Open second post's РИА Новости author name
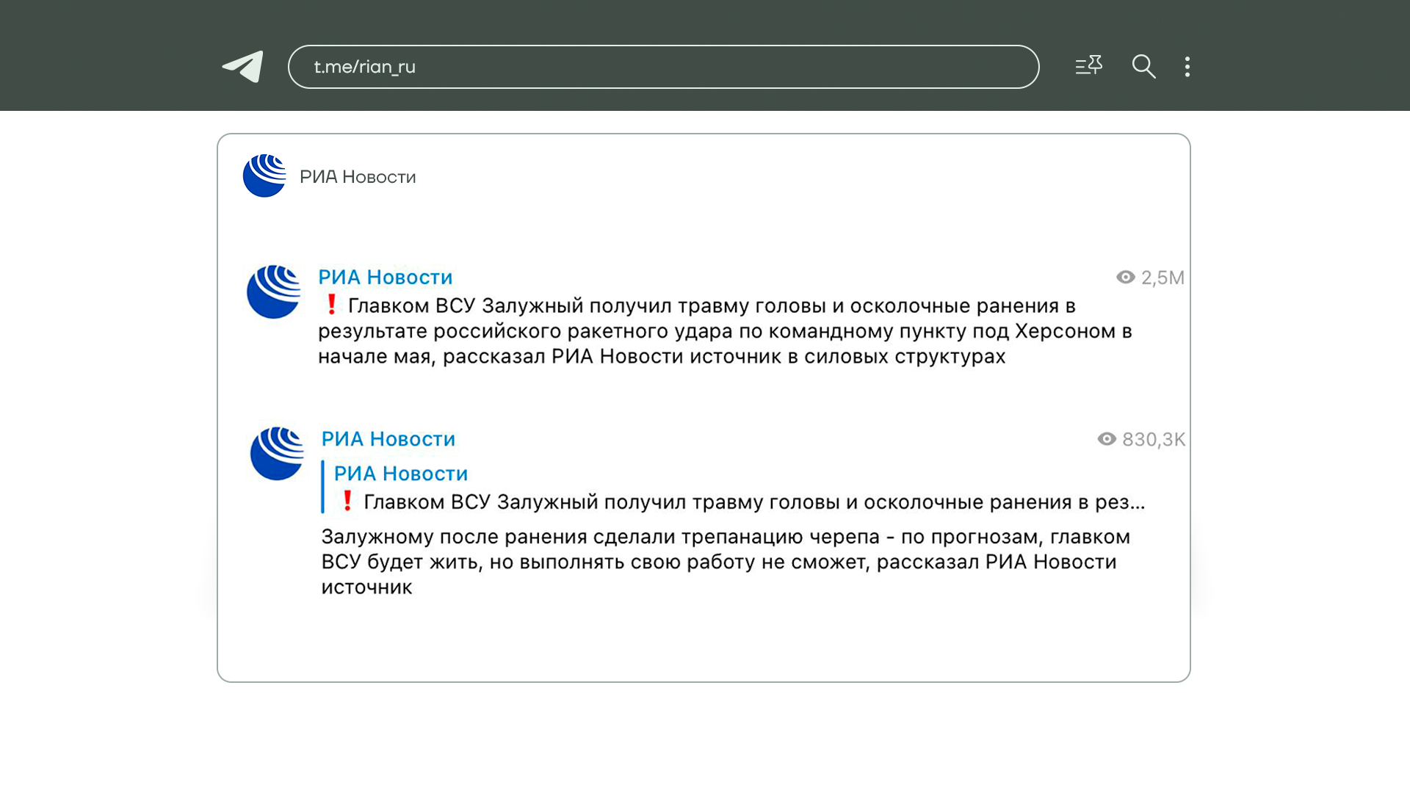 [x=388, y=439]
